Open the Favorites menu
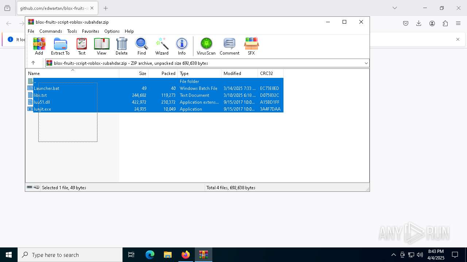The height and width of the screenshot is (262, 467). [90, 31]
